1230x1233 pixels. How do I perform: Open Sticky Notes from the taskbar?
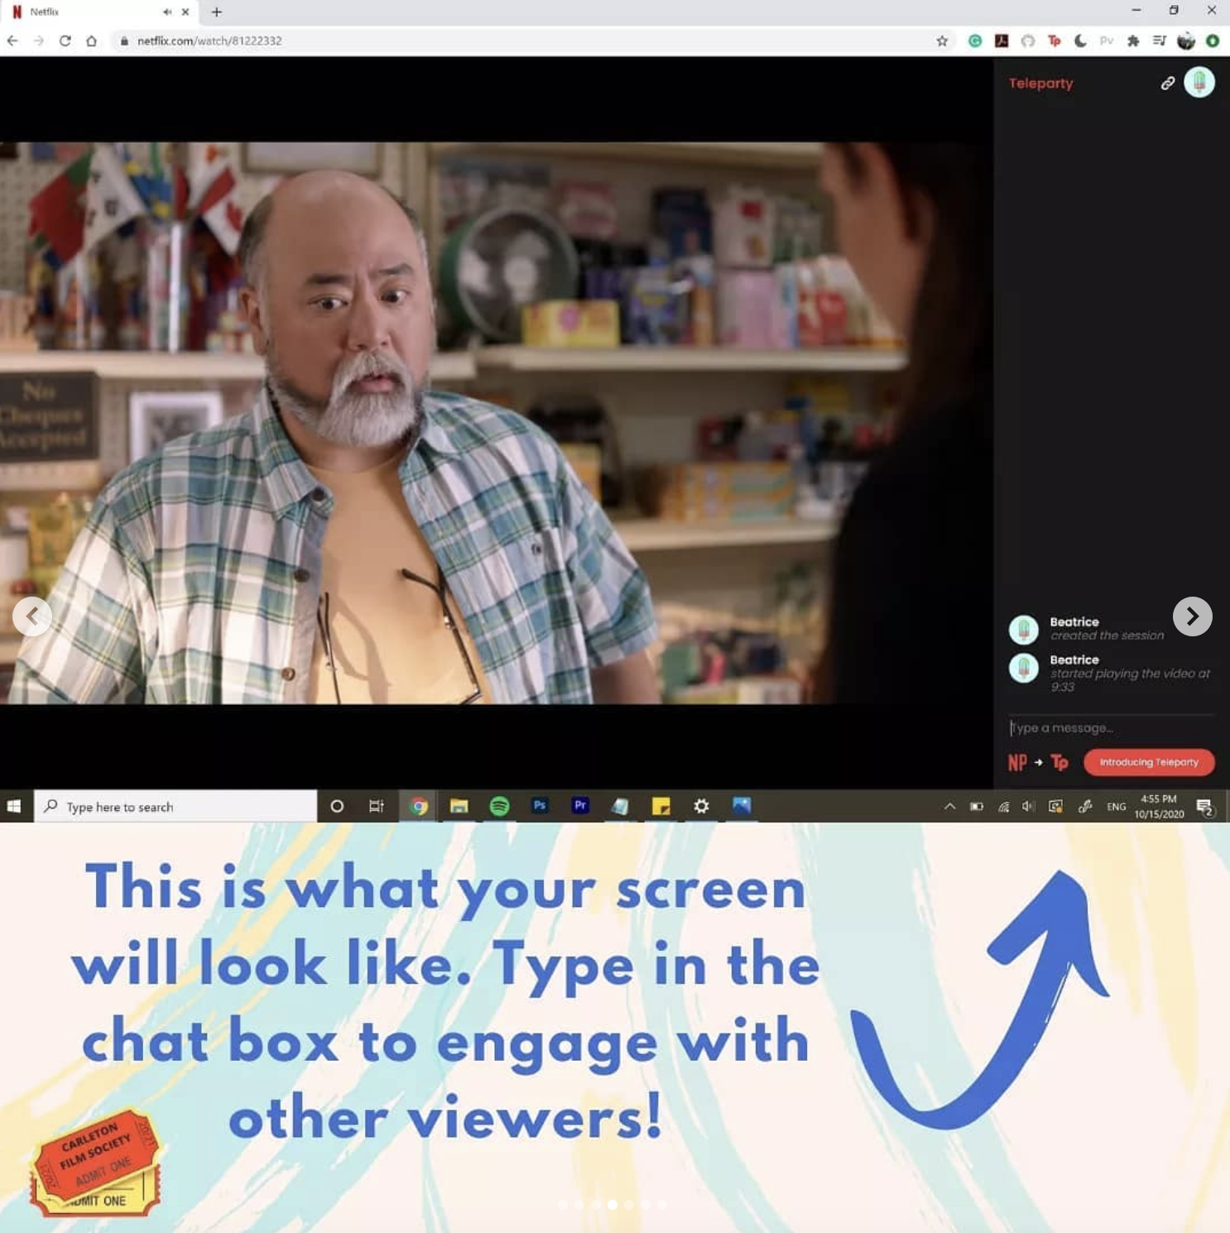coord(661,806)
